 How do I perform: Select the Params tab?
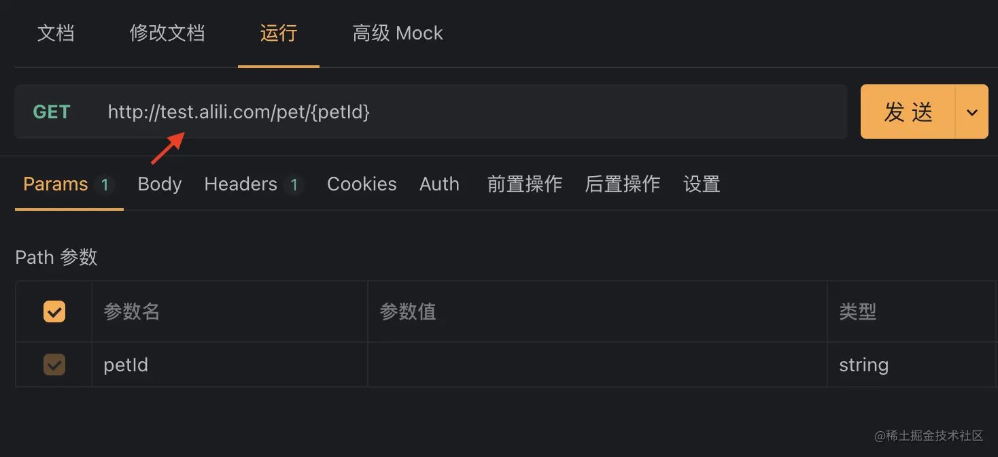coord(54,184)
